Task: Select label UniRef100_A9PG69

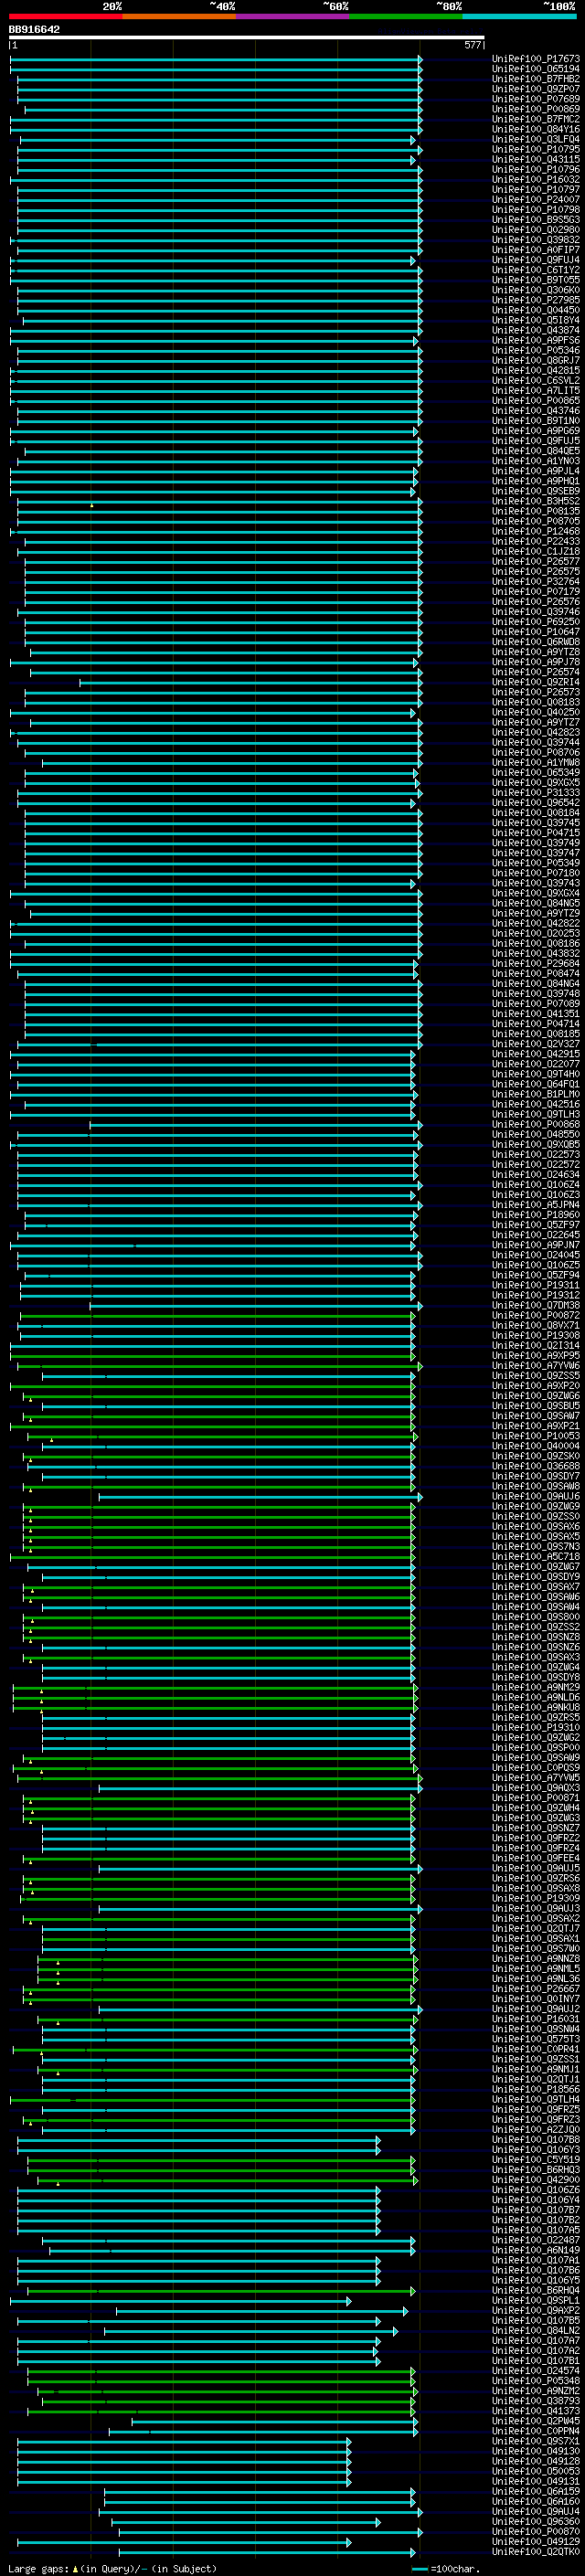Action: coord(536,431)
